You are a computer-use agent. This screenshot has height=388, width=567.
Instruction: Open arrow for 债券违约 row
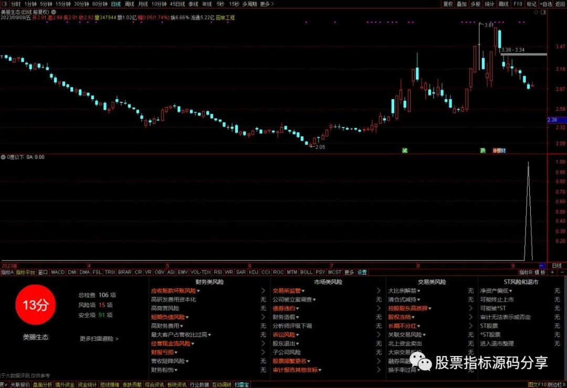(379, 308)
